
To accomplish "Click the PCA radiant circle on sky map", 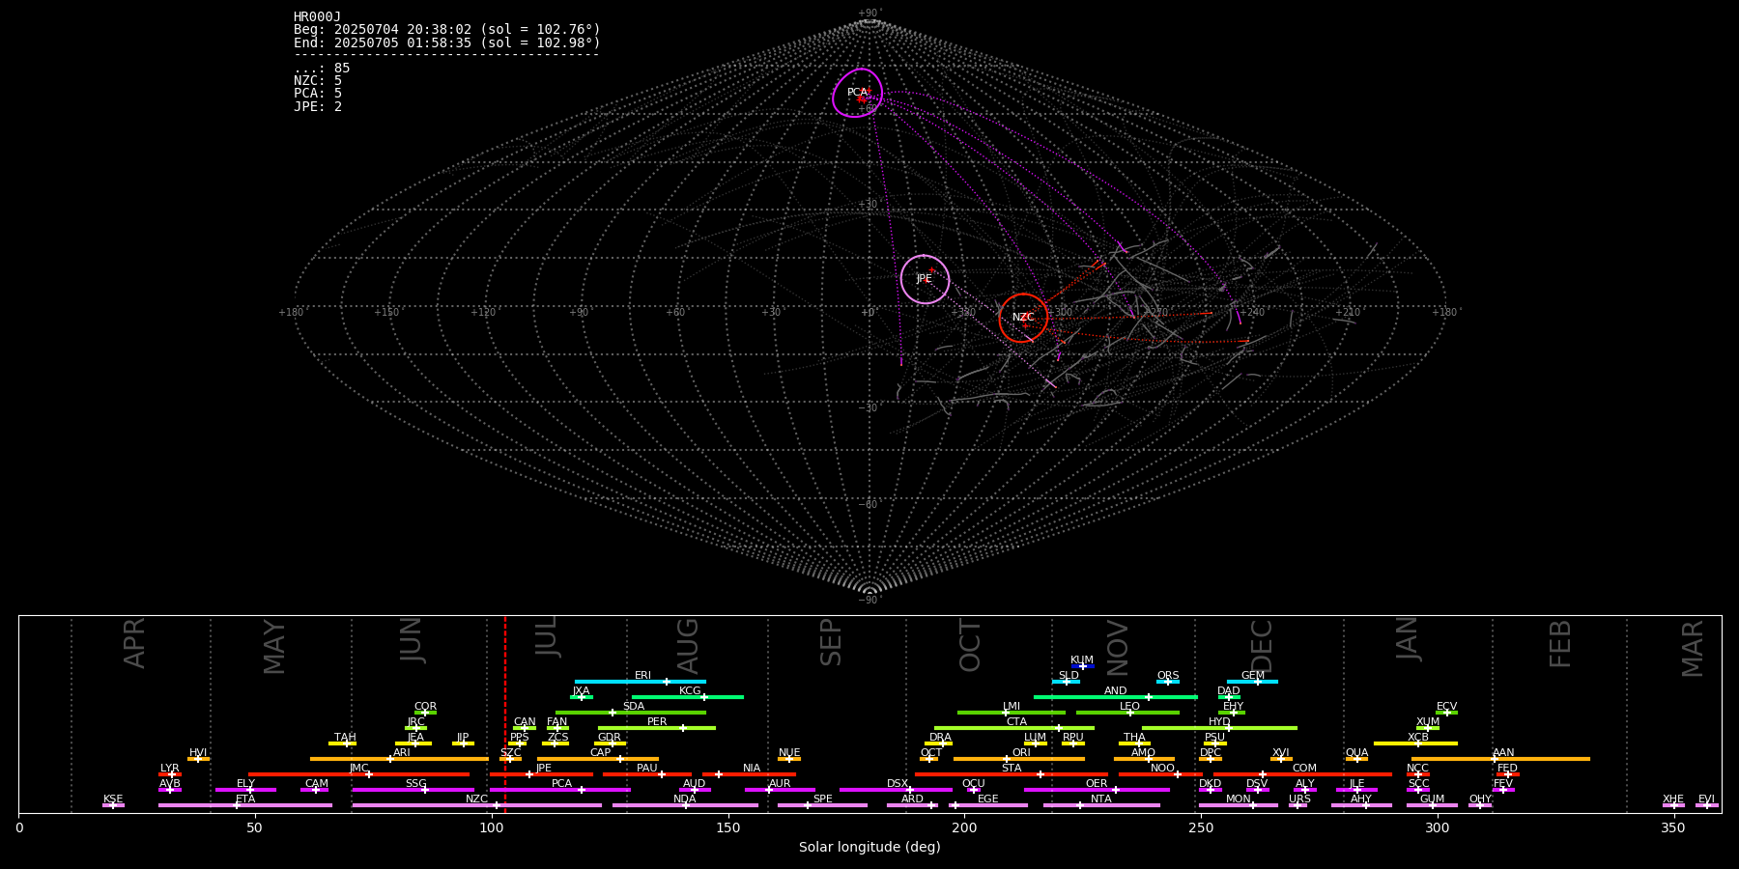I will tap(858, 93).
